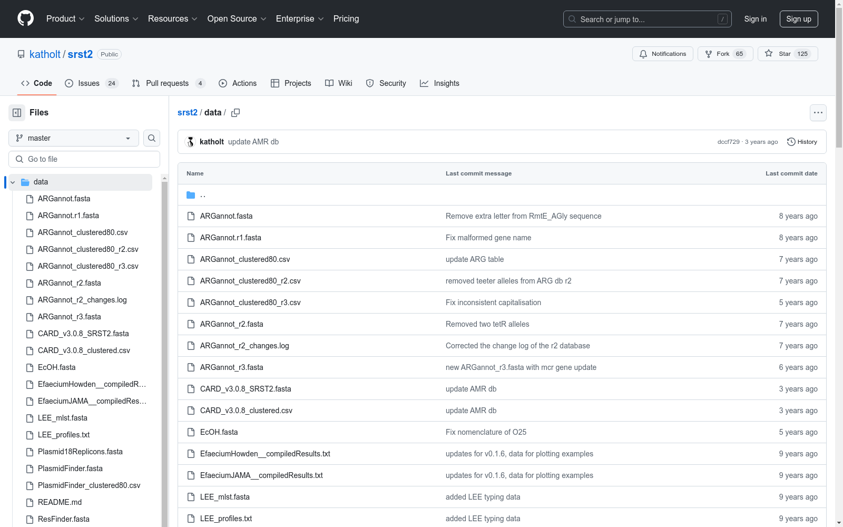Click the Notifications bell button
The image size is (843, 527).
[x=663, y=54]
